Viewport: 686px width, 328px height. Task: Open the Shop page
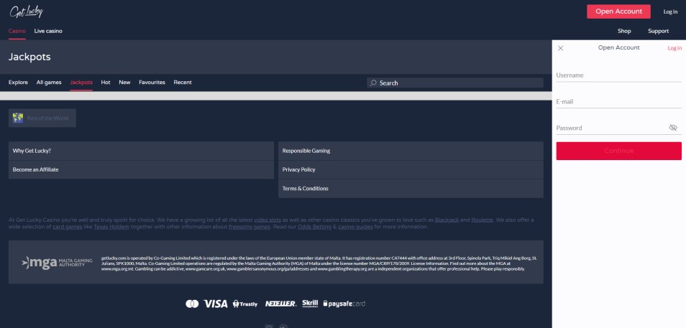coord(624,31)
